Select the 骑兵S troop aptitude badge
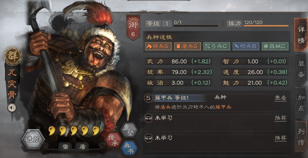The width and height of the screenshot is (308, 158). pos(158,46)
